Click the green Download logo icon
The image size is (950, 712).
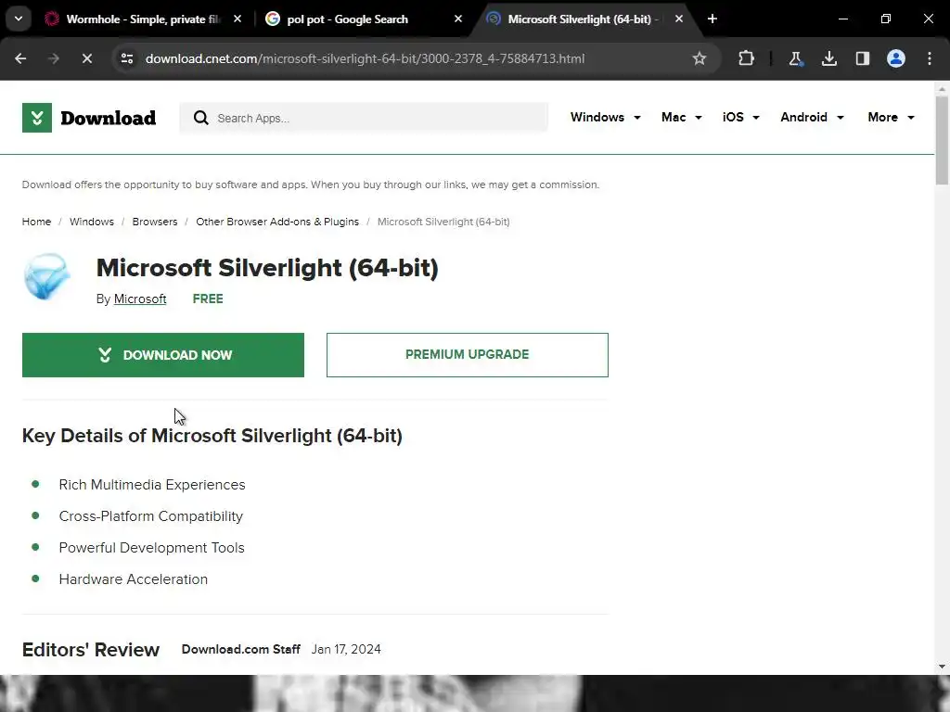37,118
